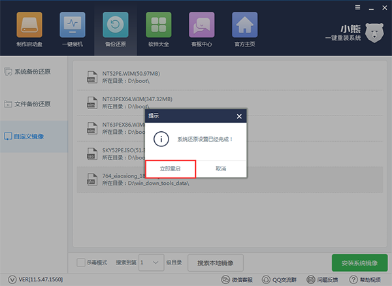Click the NT52PE.WIM file icon
This screenshot has height=286, width=392.
pyautogui.click(x=91, y=77)
